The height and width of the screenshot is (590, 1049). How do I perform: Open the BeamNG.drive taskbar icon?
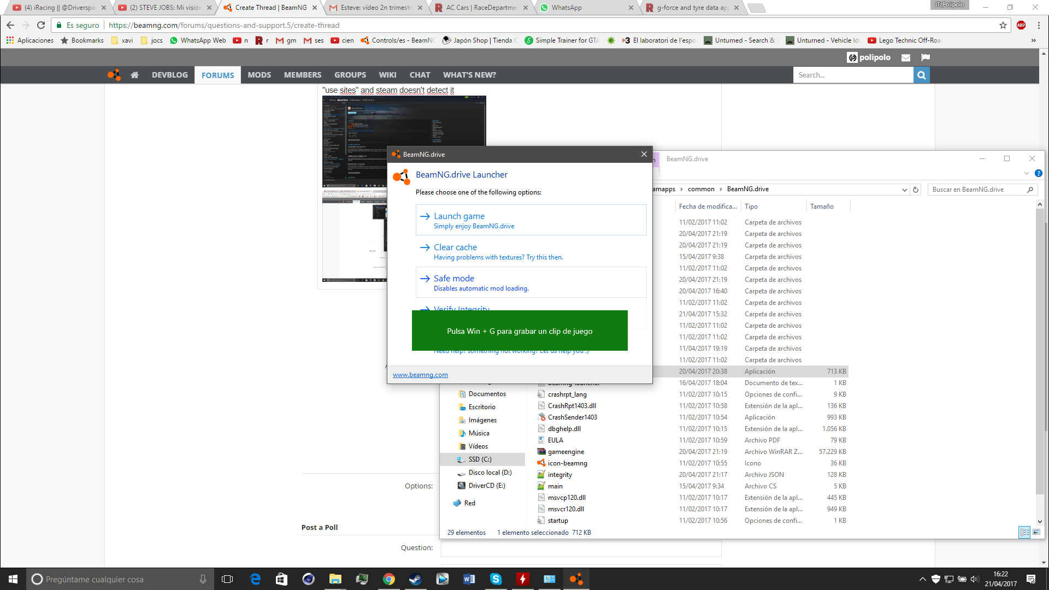576,579
